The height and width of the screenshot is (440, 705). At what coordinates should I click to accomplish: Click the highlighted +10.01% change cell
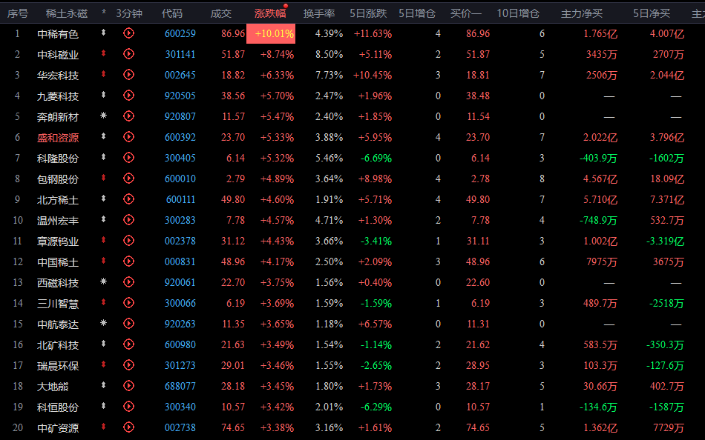tap(272, 33)
